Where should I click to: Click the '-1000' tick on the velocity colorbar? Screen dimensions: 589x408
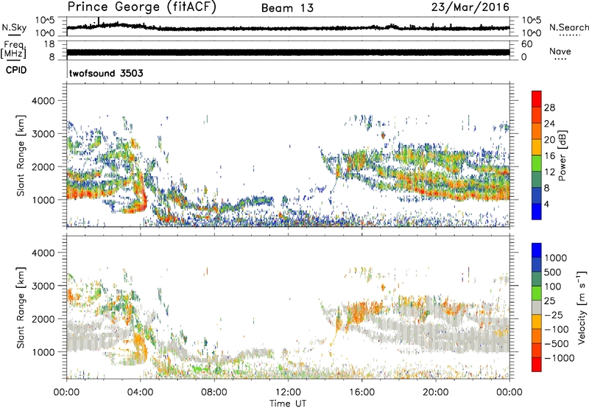click(559, 358)
